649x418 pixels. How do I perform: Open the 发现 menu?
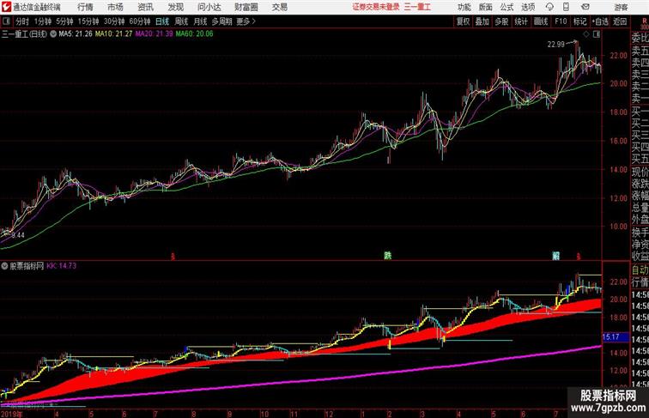point(175,7)
